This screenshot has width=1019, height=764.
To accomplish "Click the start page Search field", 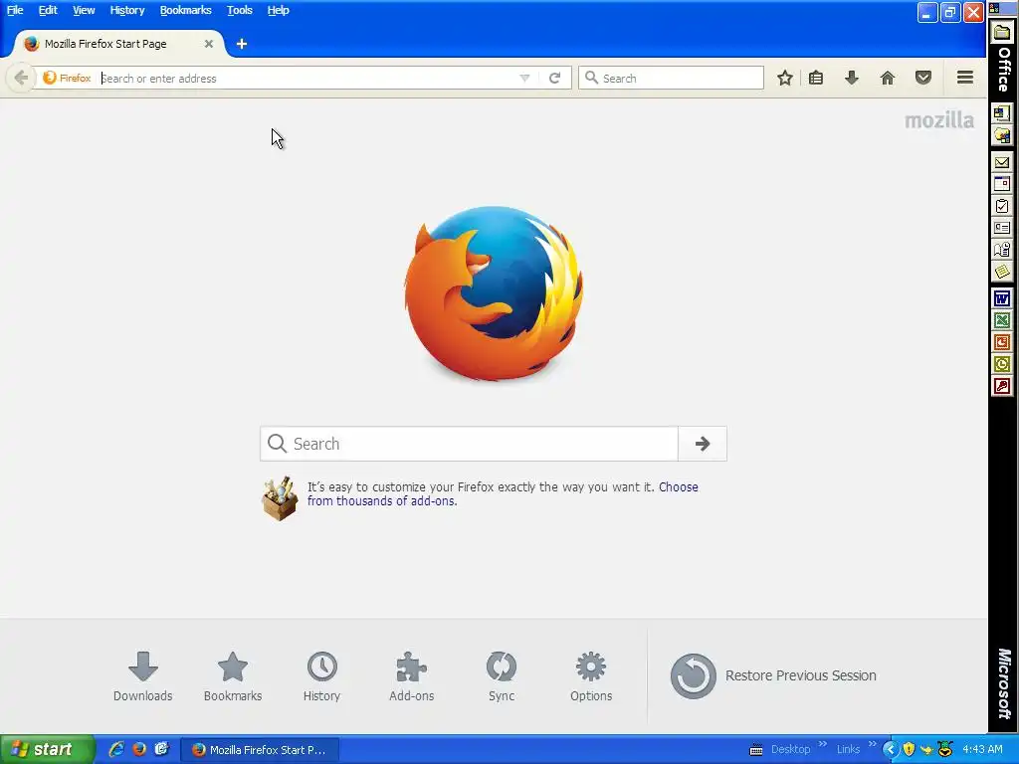I will coord(470,444).
